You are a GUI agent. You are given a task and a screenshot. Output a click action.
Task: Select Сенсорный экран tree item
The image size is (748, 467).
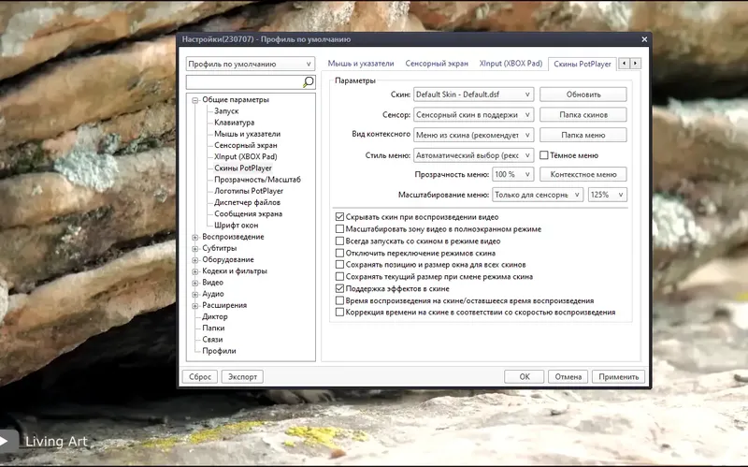(x=246, y=145)
